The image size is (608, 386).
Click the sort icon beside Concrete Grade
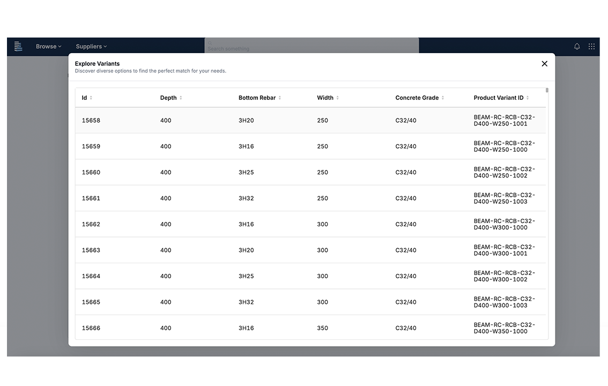443,98
